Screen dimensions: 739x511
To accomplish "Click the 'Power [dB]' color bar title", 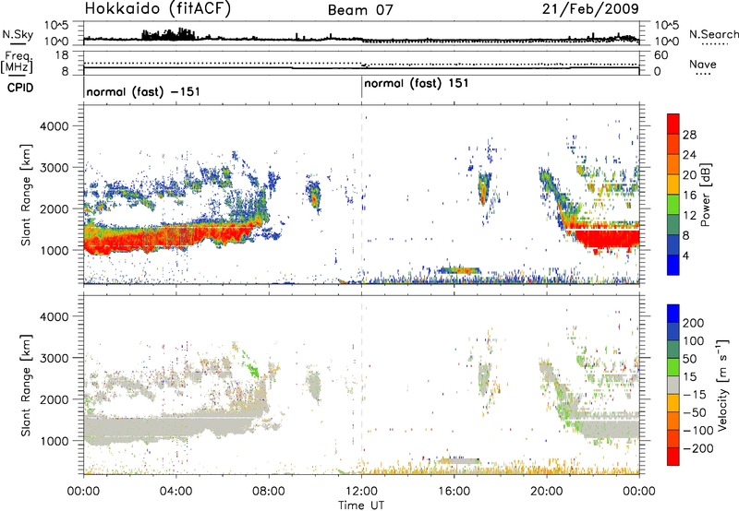I will (x=705, y=195).
